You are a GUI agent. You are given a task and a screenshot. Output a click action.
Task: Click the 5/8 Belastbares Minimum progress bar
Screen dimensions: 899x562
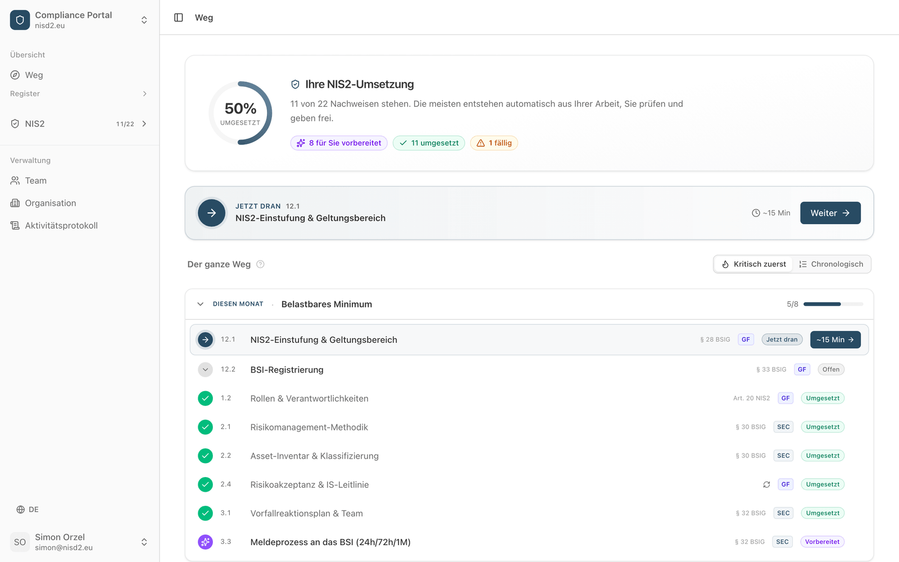pos(833,304)
